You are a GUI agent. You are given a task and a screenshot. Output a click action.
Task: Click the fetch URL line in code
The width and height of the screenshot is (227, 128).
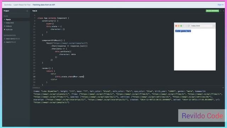pos(67,43)
